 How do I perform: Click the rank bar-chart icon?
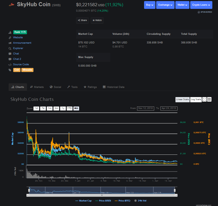coord(10,32)
